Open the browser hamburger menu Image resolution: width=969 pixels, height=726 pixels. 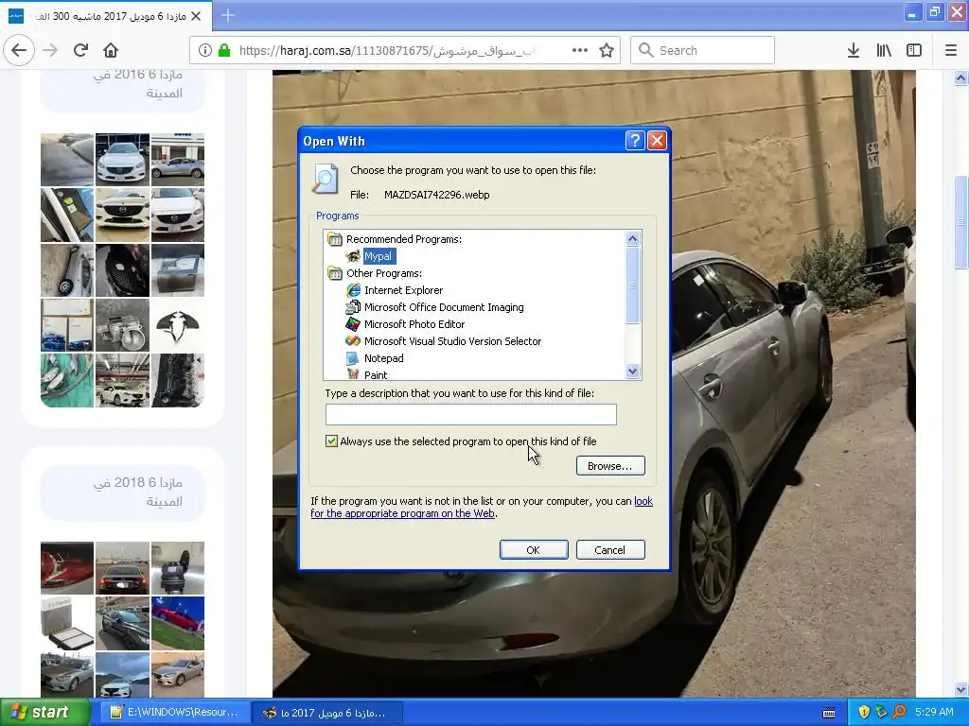951,50
